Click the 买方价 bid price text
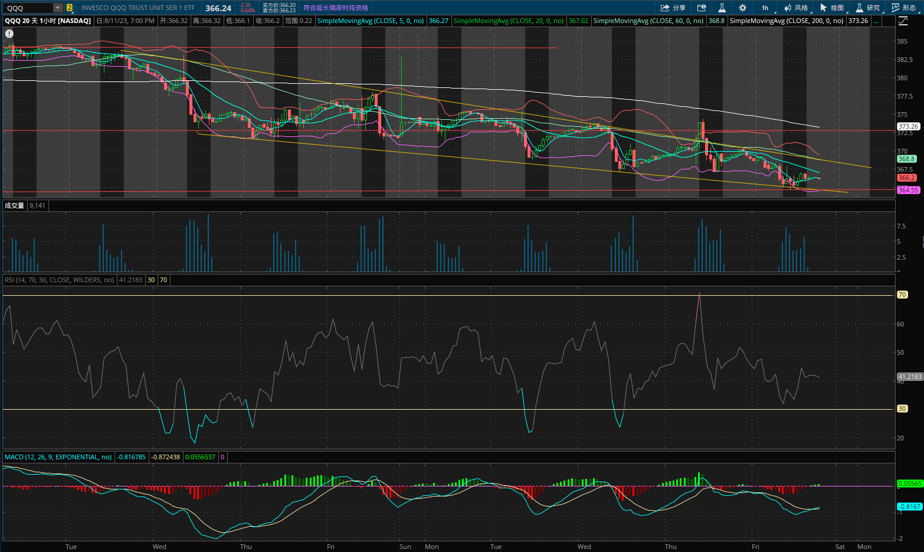The width and height of the screenshot is (924, 552). point(279,5)
